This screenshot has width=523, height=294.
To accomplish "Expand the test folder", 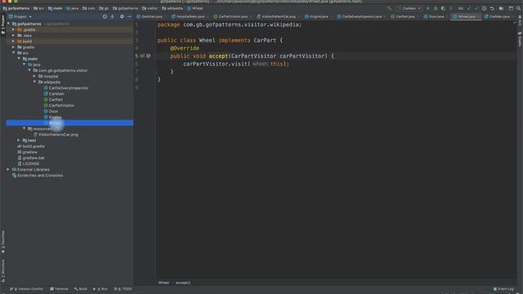I will [x=19, y=140].
